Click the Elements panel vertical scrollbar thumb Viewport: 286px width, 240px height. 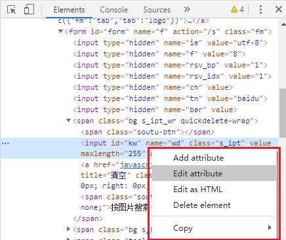(x=283, y=113)
